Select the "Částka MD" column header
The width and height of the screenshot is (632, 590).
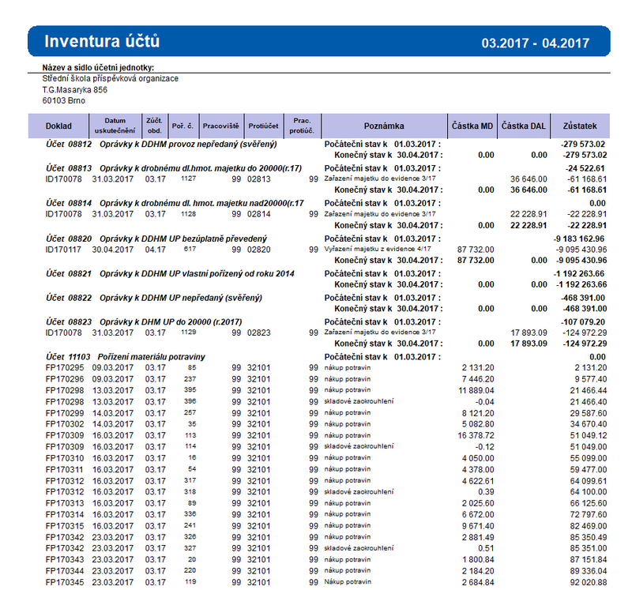pos(472,126)
